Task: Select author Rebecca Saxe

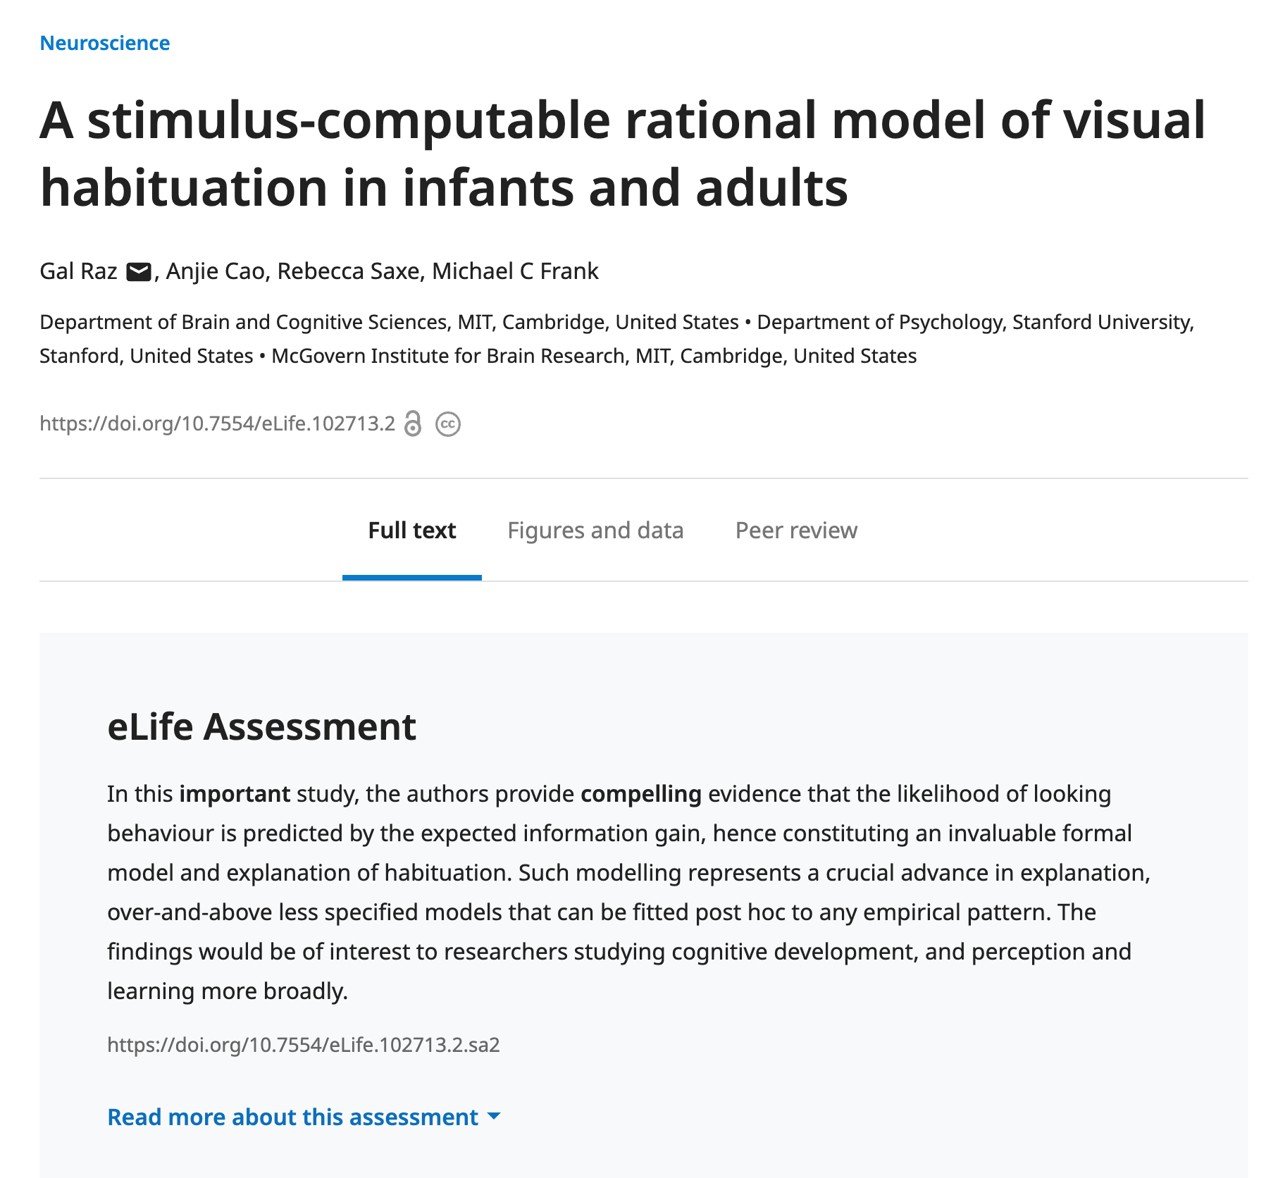Action: point(348,271)
